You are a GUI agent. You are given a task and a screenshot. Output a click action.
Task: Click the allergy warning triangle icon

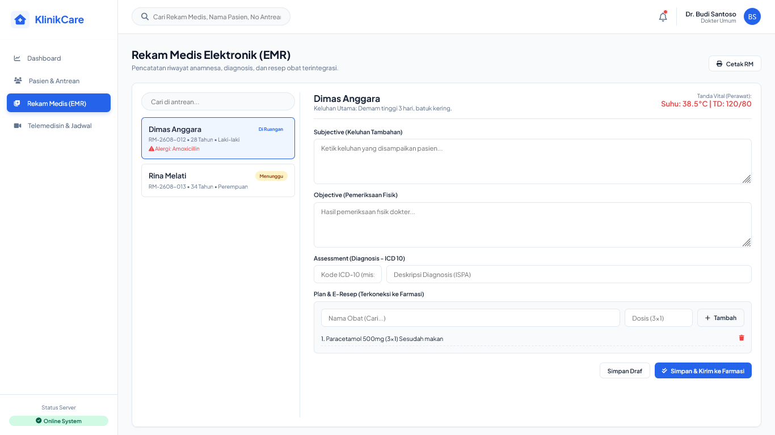pos(151,149)
